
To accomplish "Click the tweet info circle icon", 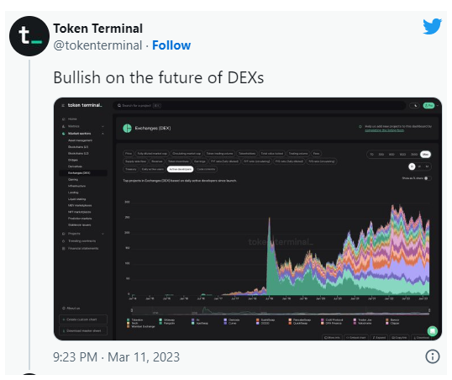I will [433, 356].
